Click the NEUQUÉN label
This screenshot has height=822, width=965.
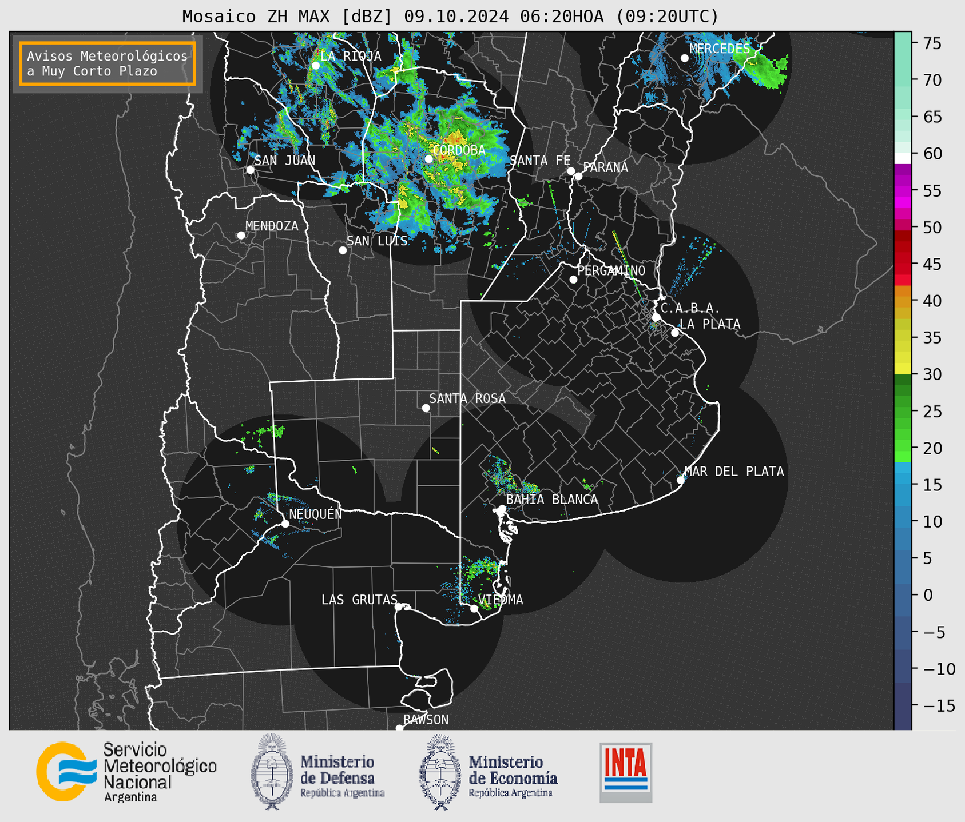click(x=315, y=514)
